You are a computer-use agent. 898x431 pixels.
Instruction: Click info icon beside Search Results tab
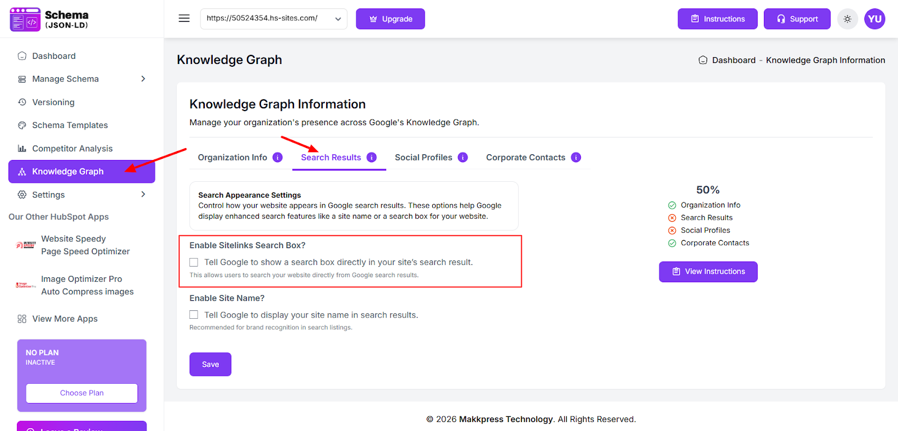point(372,158)
